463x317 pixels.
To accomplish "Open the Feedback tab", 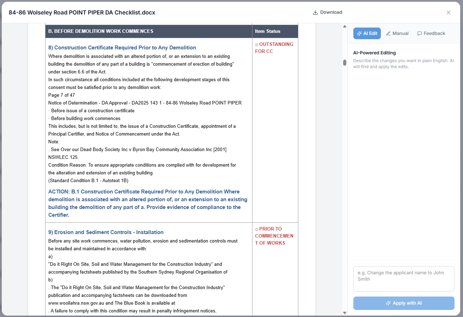I will (431, 34).
